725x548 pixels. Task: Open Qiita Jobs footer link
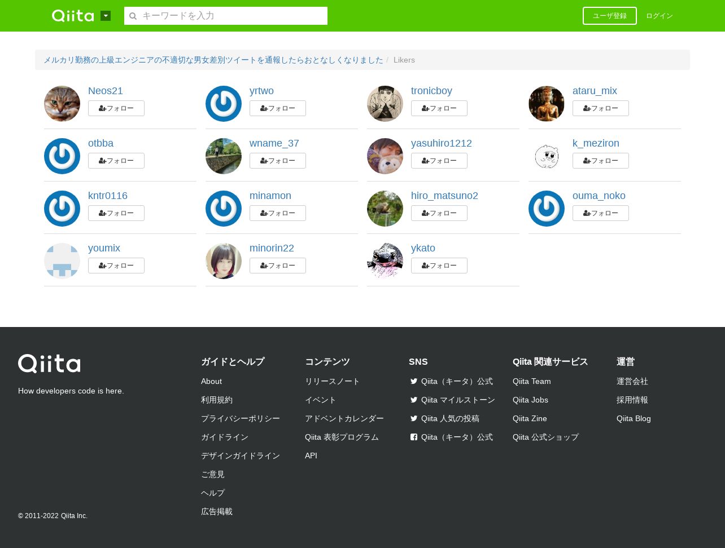pyautogui.click(x=530, y=400)
